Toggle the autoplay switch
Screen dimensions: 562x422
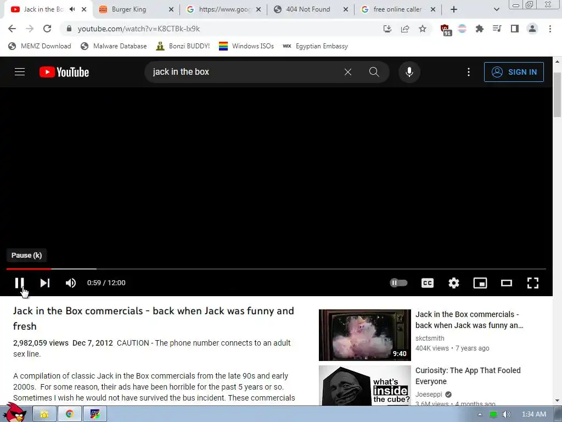click(x=398, y=283)
